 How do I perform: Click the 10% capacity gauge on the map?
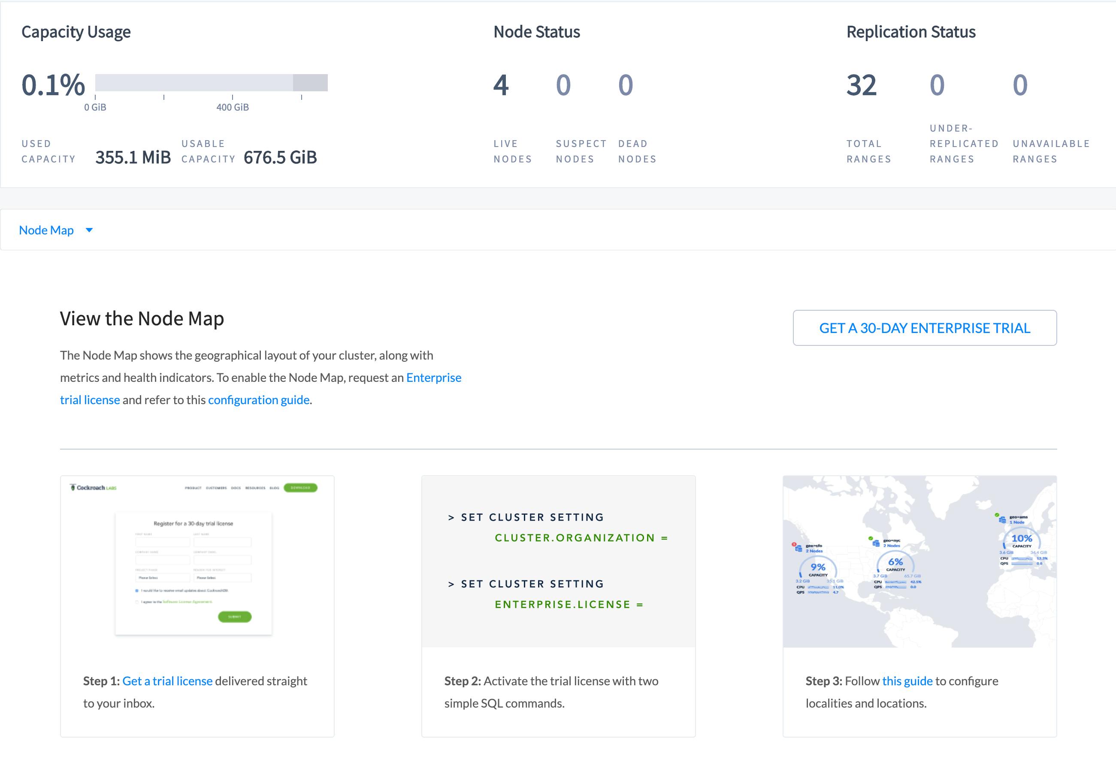[x=1022, y=539]
